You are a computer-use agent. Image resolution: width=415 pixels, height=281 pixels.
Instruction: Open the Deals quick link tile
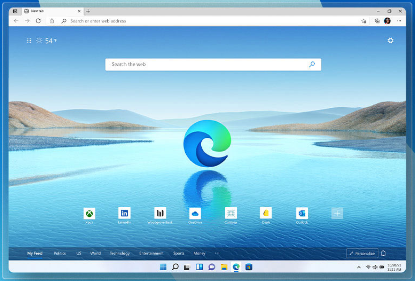click(266, 213)
